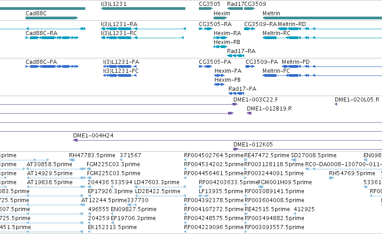This screenshot has height=234, width=382.
Task: Click the l(3)L1231-PA protein label
Action: coord(121,62)
